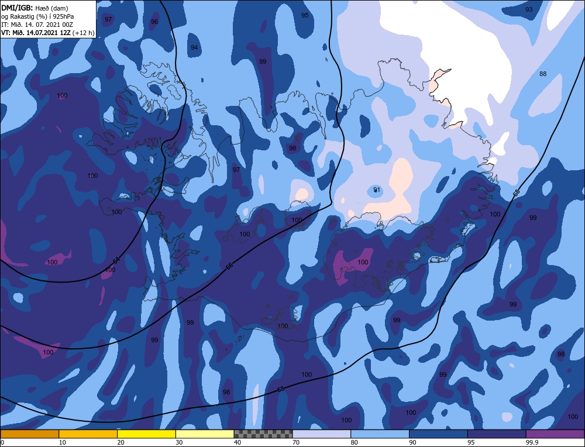Screen dimensions: 585x447
Task: Click the legend tick label '10'
Action: click(x=62, y=442)
